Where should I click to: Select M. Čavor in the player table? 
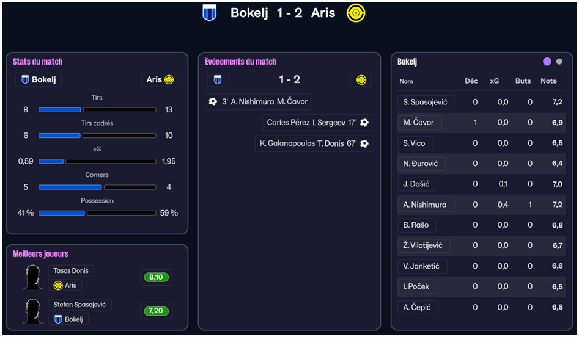coord(419,123)
